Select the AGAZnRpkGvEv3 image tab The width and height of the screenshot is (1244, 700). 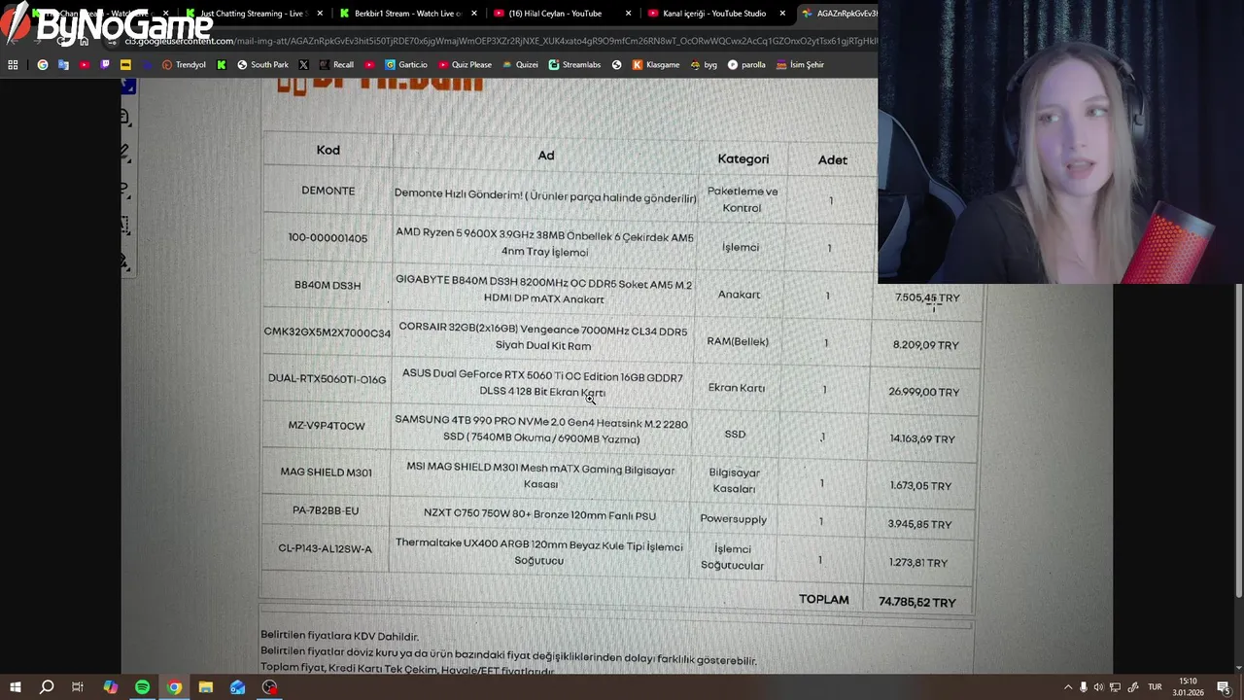click(x=840, y=14)
